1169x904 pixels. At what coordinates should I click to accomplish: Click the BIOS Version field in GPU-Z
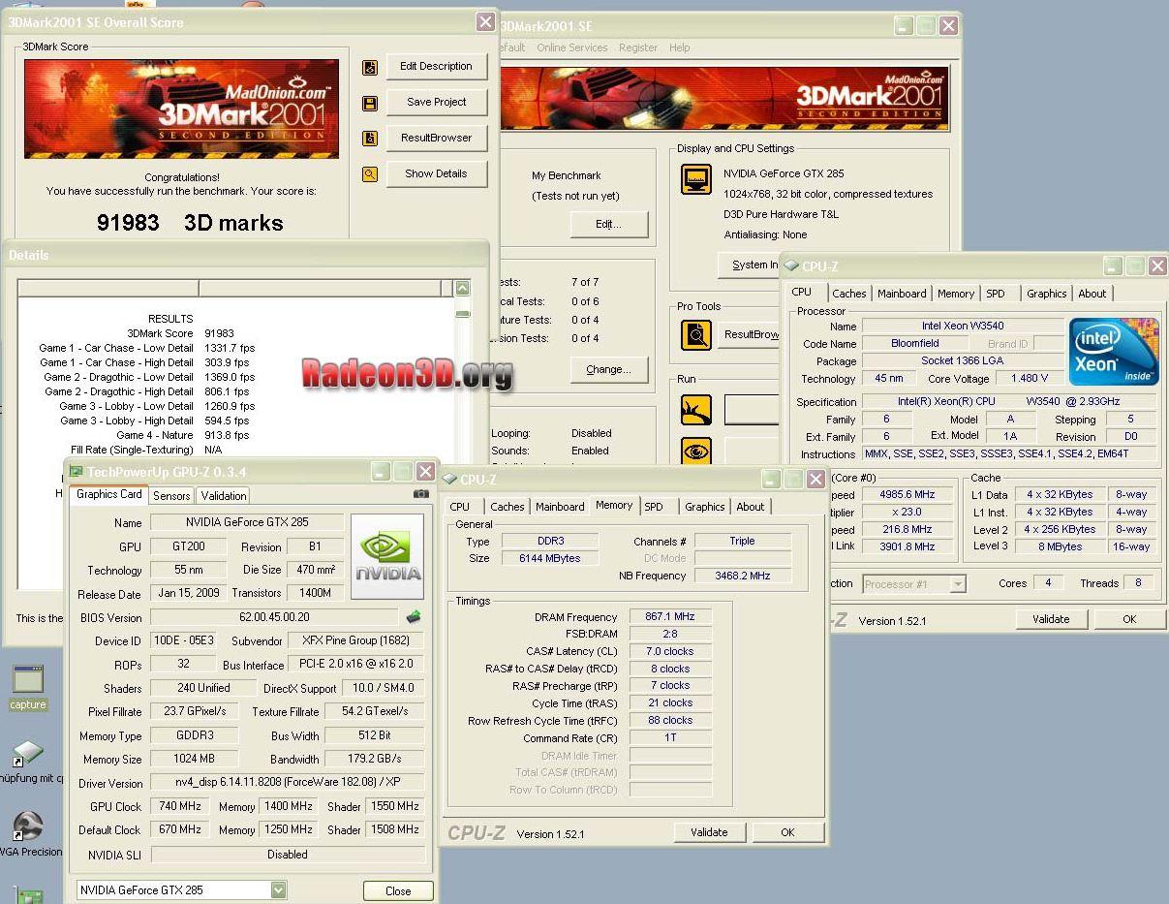275,617
